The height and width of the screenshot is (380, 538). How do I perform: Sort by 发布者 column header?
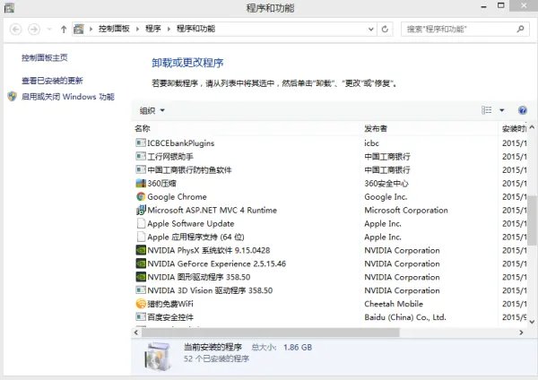(x=376, y=129)
